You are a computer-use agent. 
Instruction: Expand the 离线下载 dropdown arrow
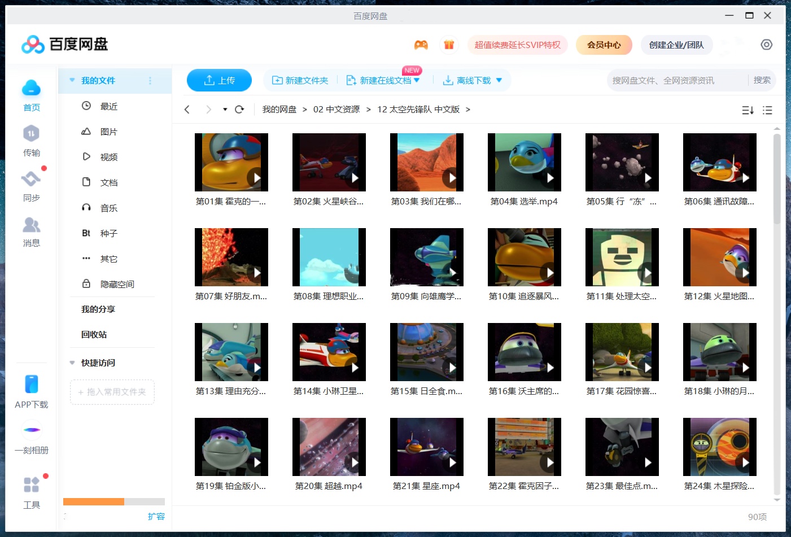[x=499, y=80]
